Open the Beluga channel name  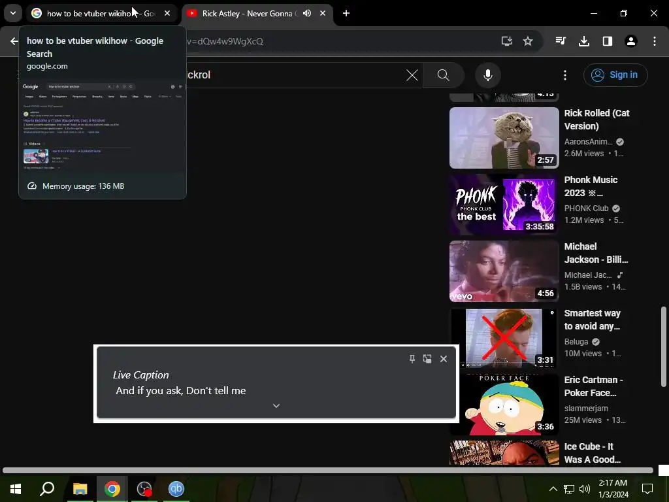(x=576, y=341)
